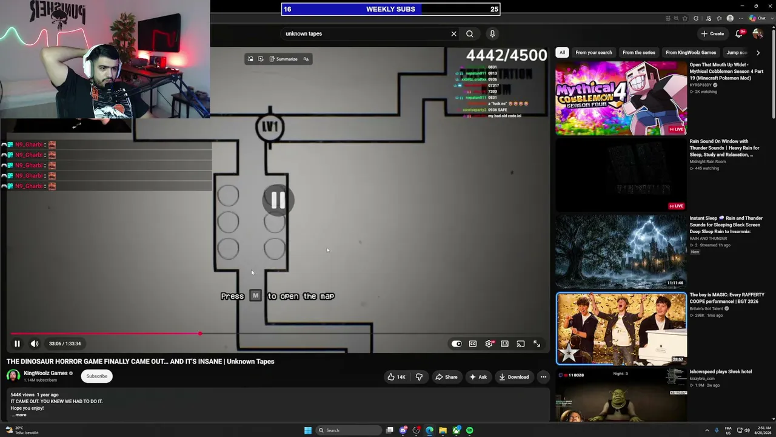Select the From your search chip
Viewport: 776px width, 437px height.
(594, 53)
